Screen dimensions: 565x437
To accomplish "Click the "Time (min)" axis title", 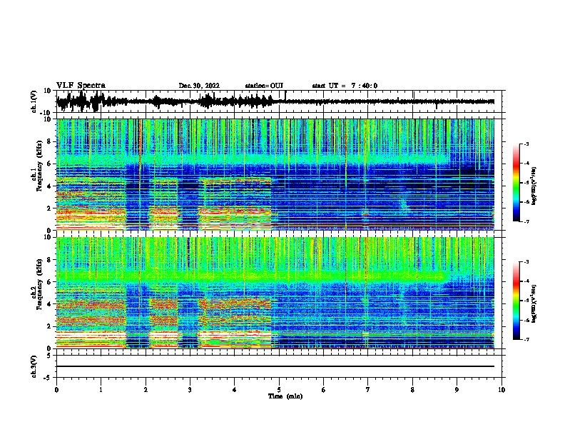I will pos(285,396).
